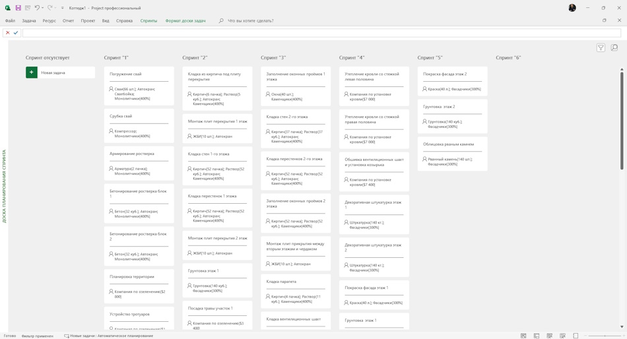Open the user account avatar
The width and height of the screenshot is (627, 339).
pos(572,8)
